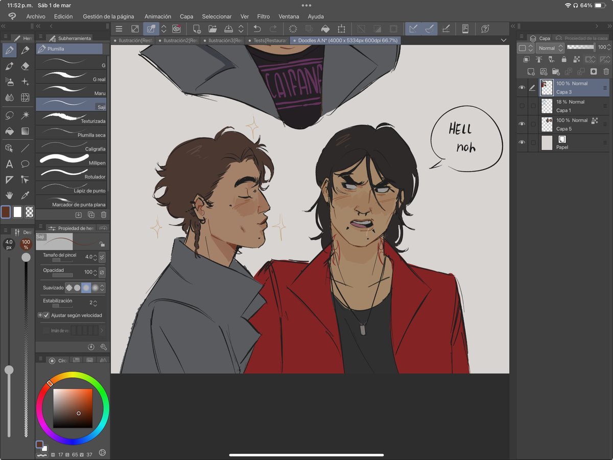Switch to Tests canvas tab
The image size is (613, 460).
click(267, 40)
